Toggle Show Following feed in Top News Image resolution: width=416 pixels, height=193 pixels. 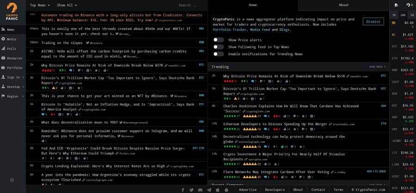[219, 47]
